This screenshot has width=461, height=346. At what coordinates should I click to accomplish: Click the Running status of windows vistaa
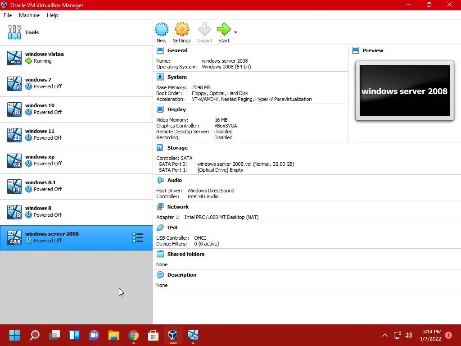click(x=43, y=61)
